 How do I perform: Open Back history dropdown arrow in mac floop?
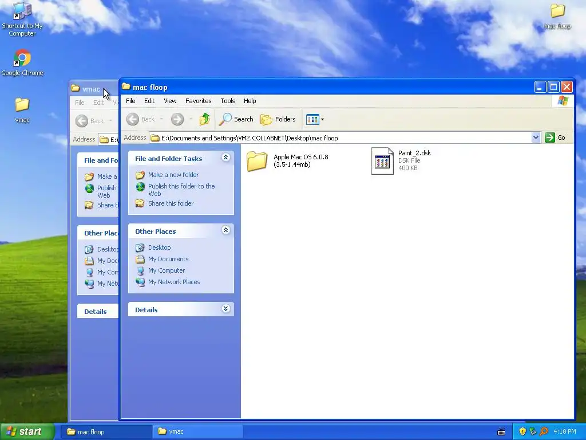point(161,119)
